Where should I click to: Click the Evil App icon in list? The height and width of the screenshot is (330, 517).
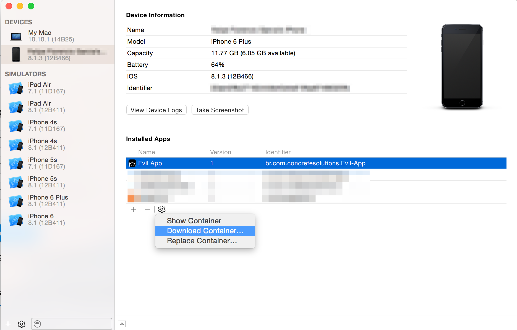click(132, 163)
